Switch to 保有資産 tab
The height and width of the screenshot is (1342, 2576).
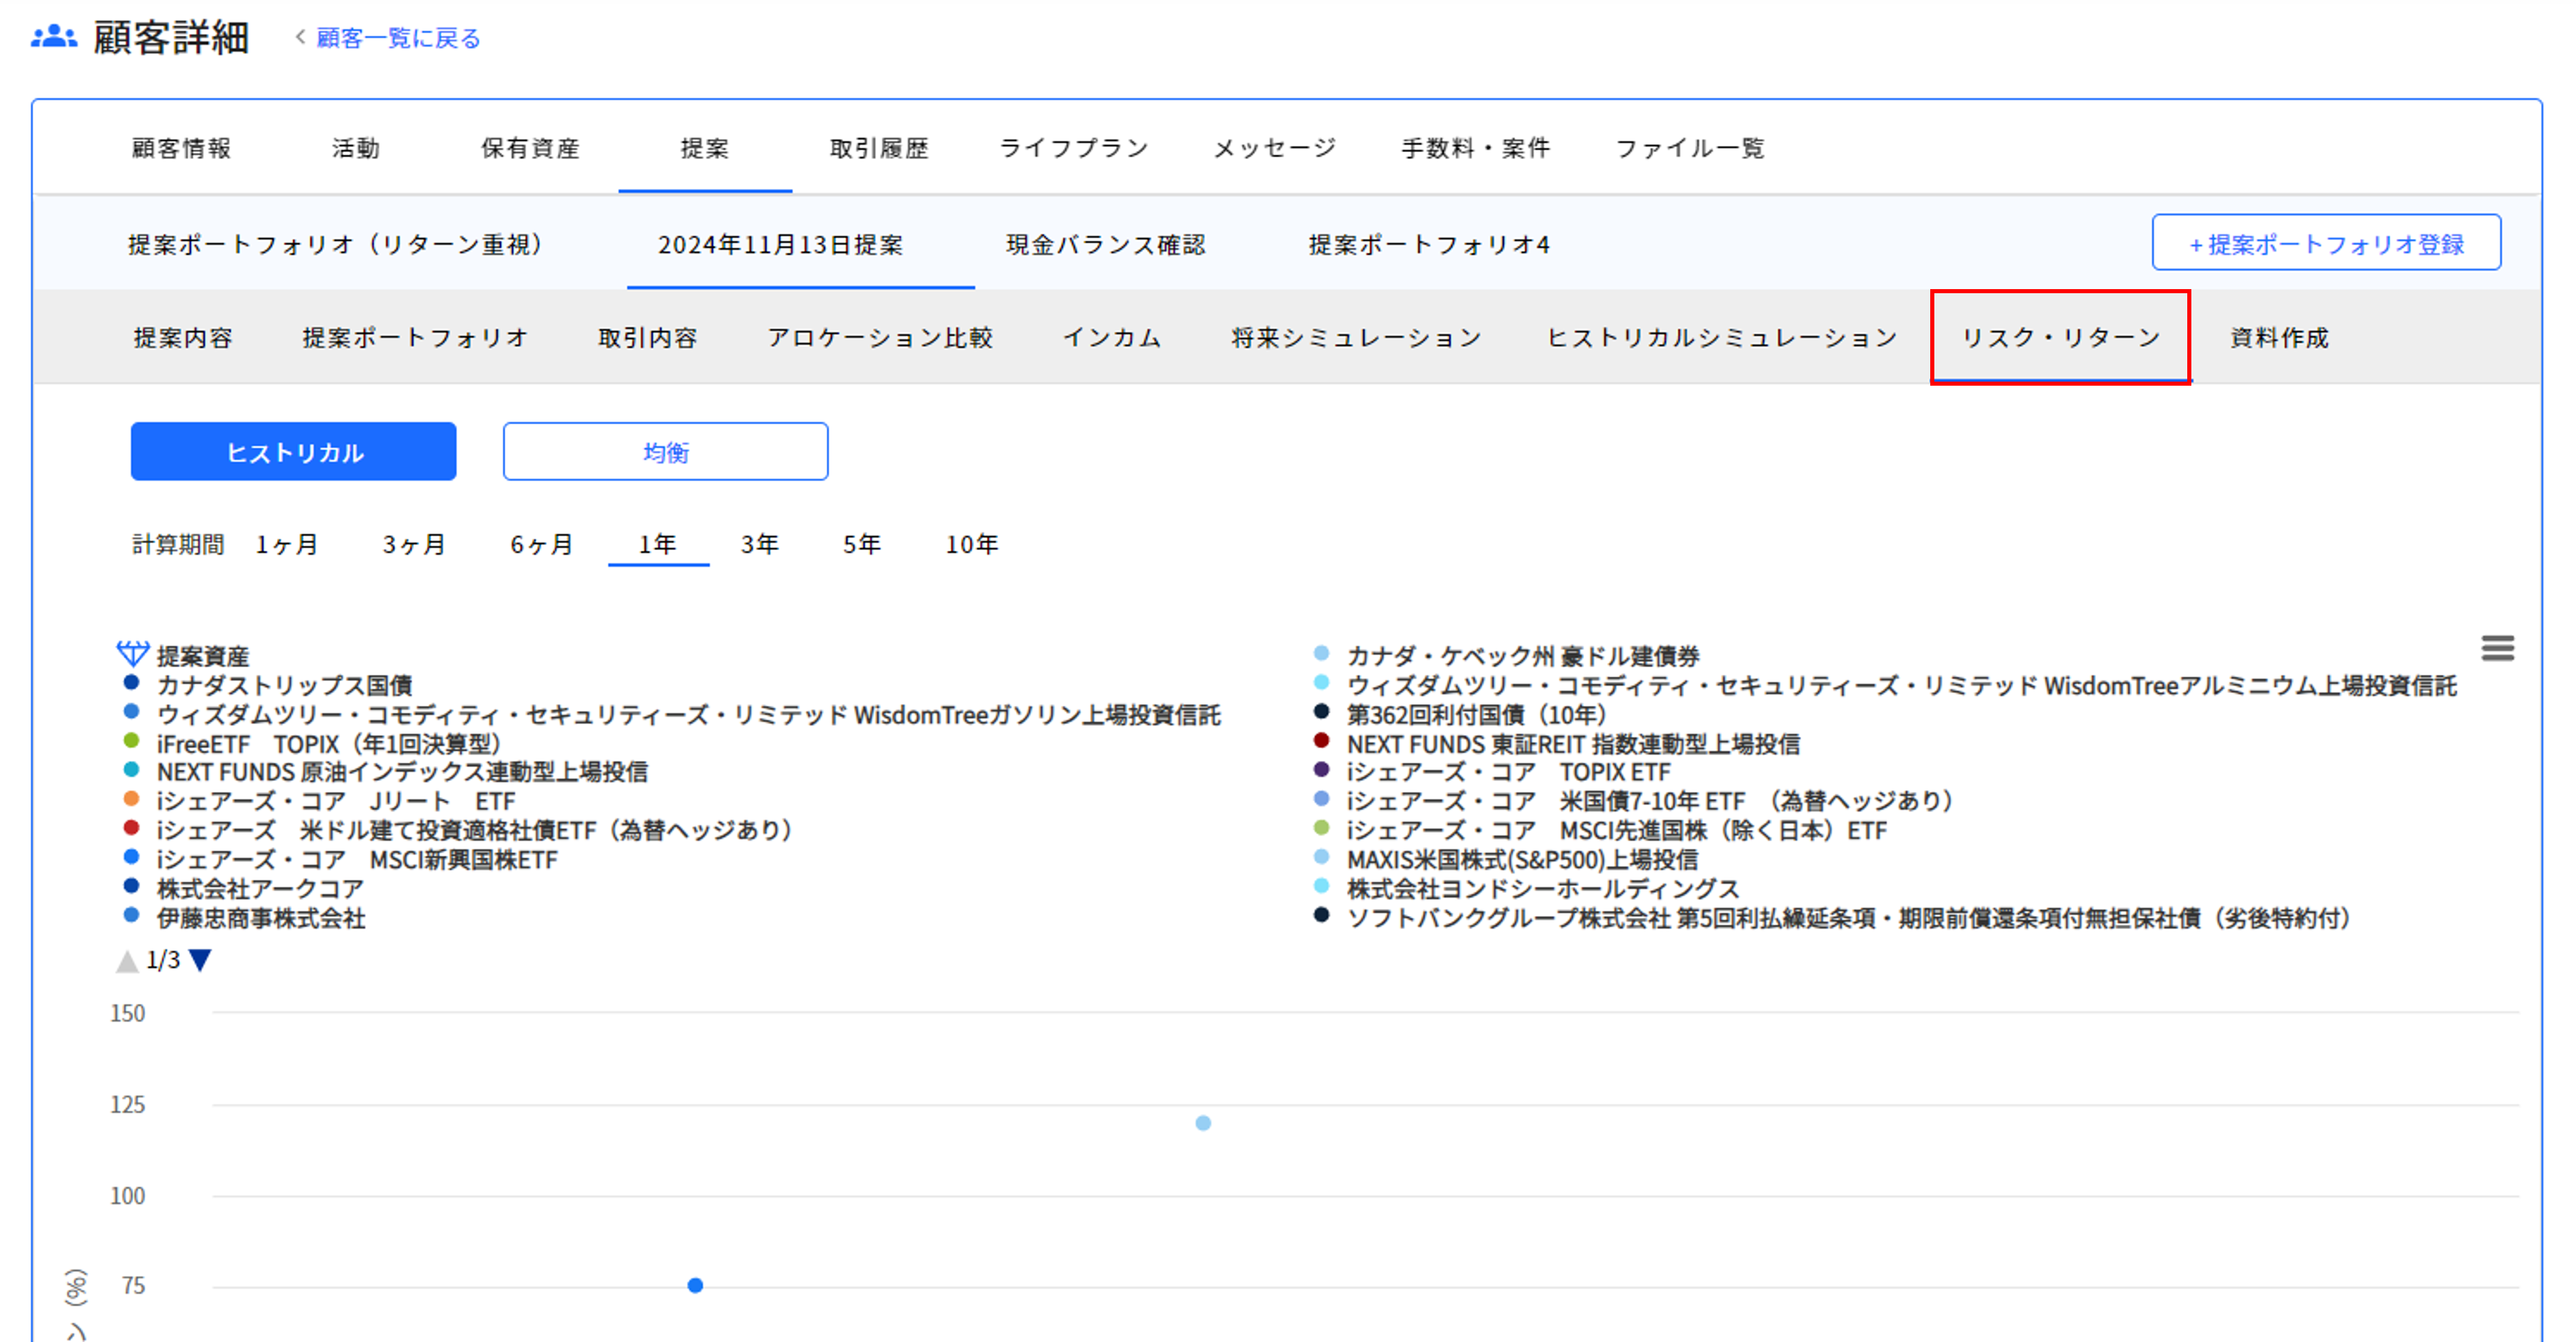point(530,148)
